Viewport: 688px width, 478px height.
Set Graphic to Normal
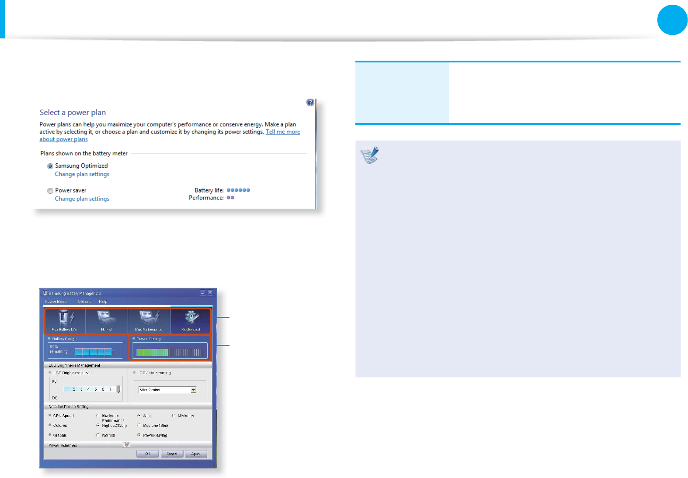click(x=98, y=435)
